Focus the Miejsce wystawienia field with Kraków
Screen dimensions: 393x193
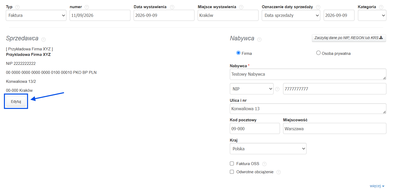coord(228,15)
